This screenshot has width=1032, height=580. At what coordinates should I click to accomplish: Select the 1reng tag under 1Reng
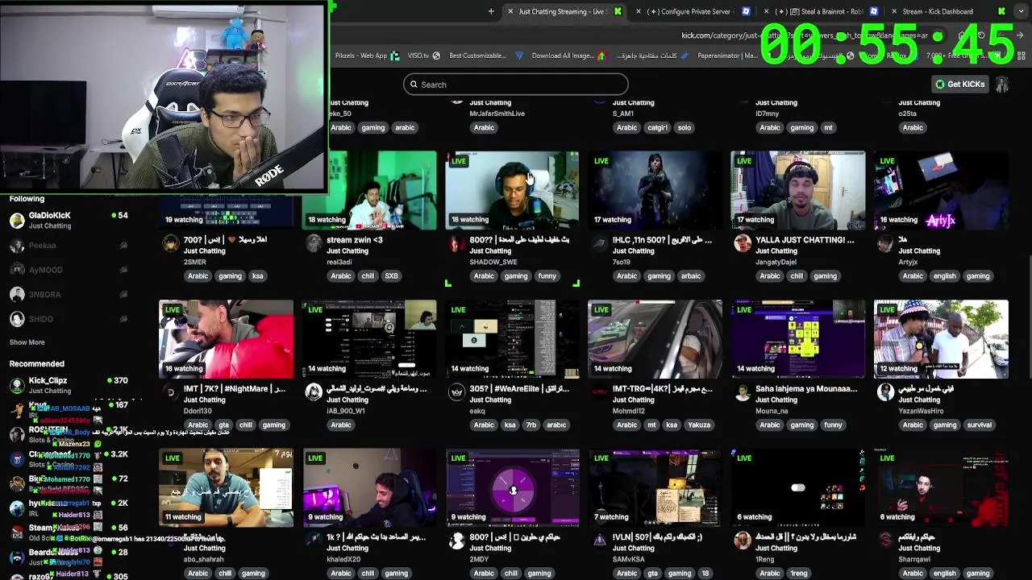pos(799,574)
